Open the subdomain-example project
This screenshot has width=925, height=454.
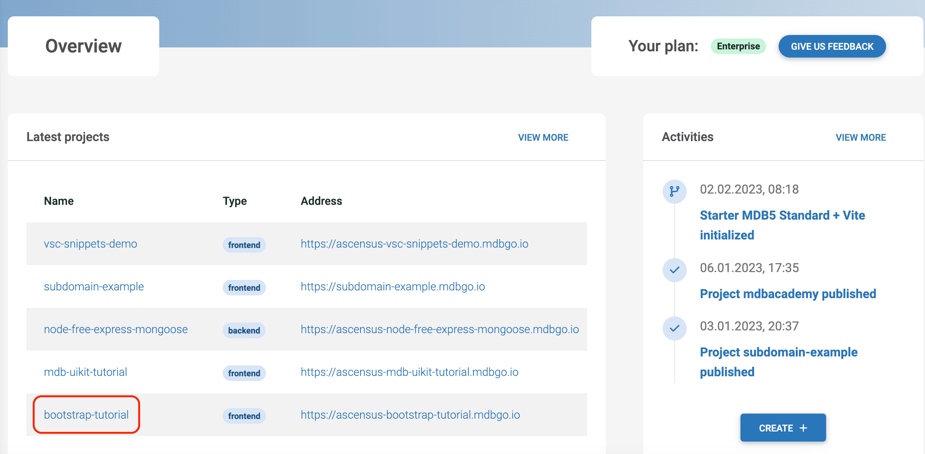(x=94, y=286)
